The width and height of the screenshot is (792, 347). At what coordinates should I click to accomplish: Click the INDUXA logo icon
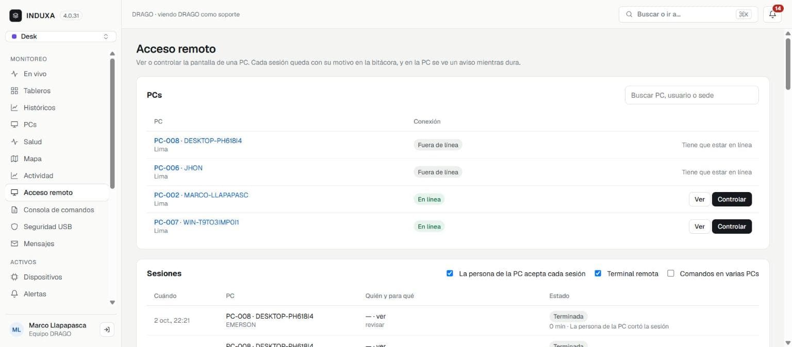(x=15, y=15)
